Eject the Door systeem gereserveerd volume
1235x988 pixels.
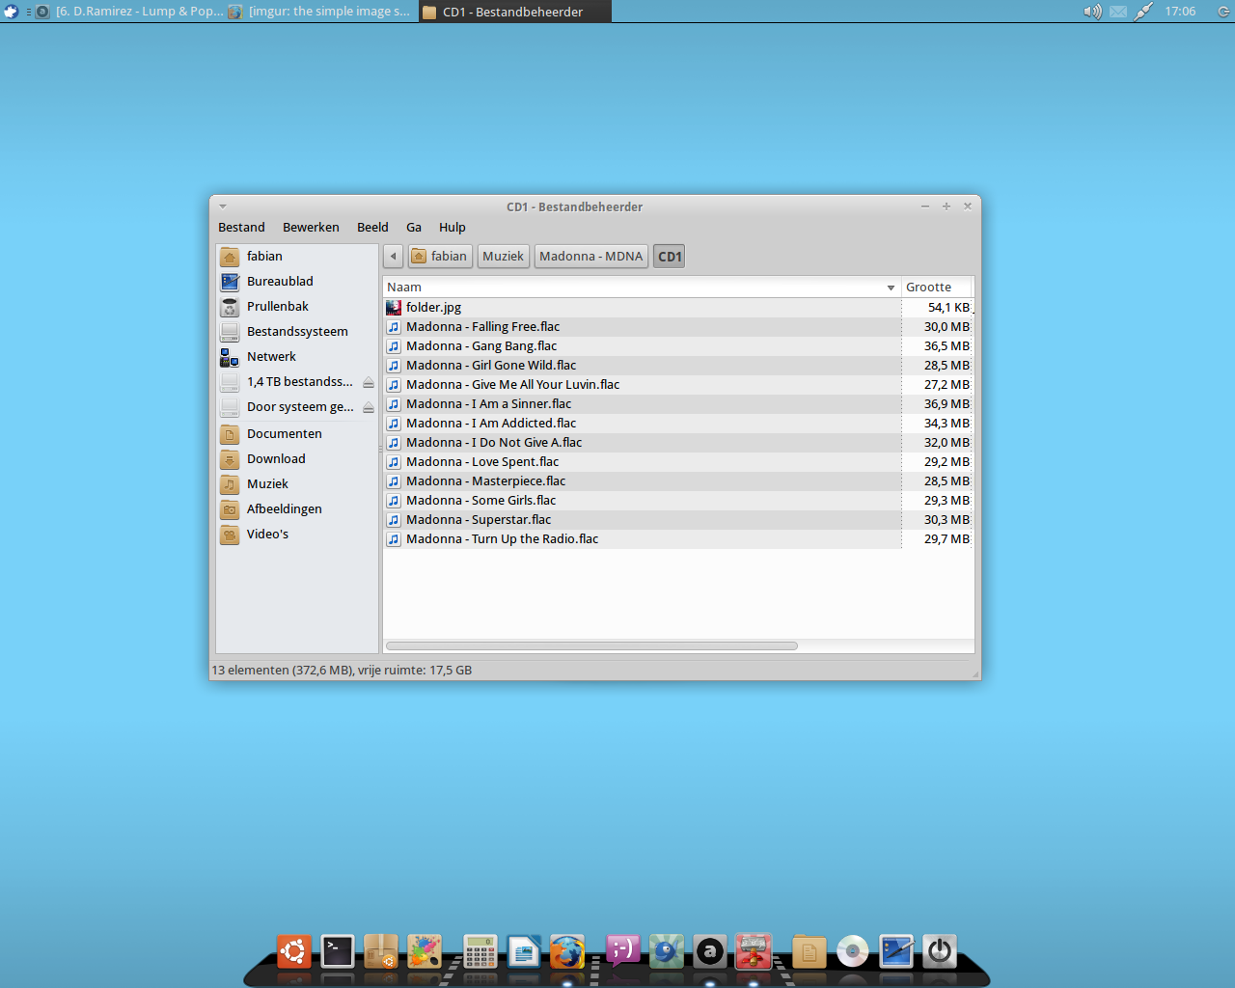(369, 407)
